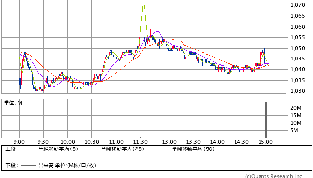The height and width of the screenshot is (178, 313).
Task: Click the tall volume bar at 15:00
Action: 266,119
